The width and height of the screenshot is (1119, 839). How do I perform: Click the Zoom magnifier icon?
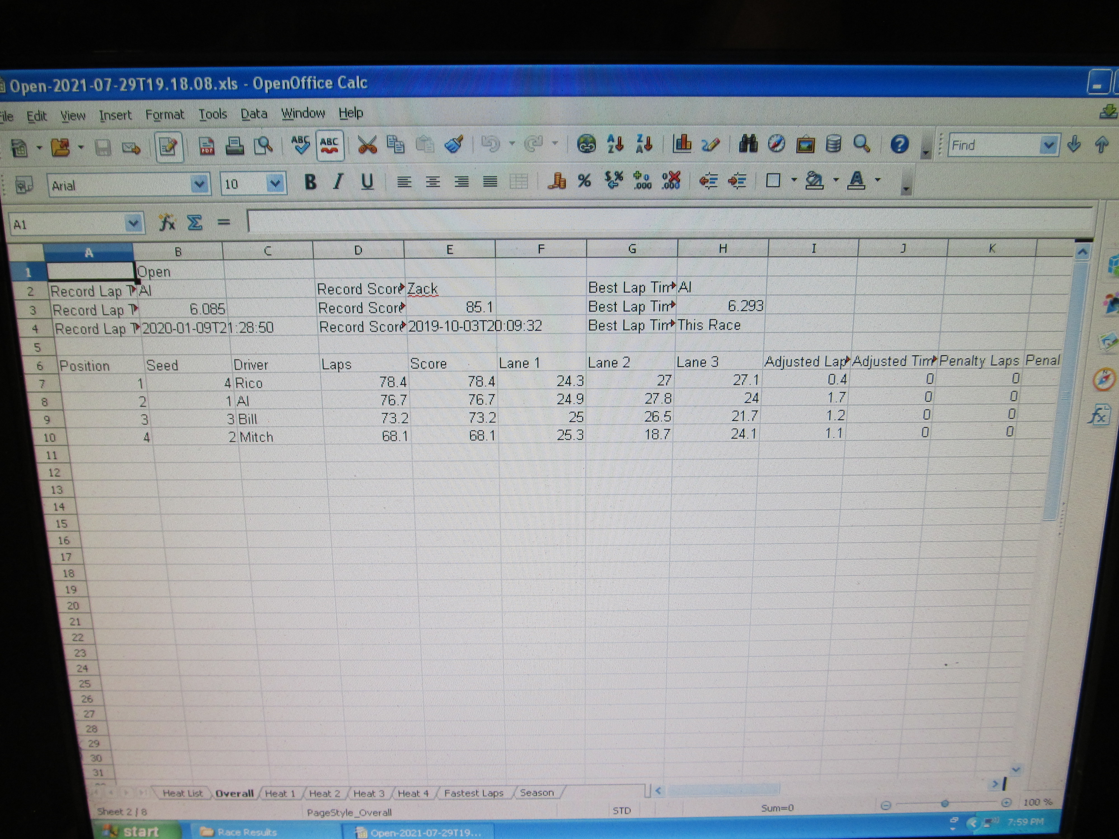coord(861,144)
